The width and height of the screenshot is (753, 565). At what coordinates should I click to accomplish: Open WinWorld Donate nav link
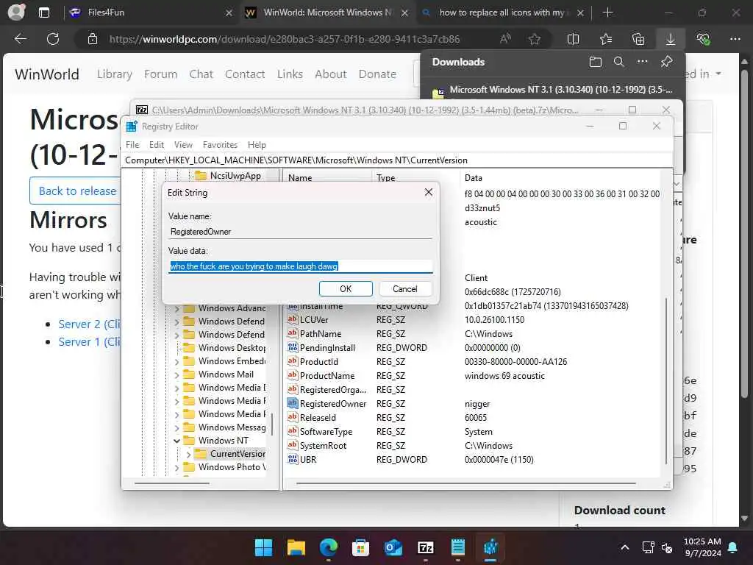[x=377, y=74]
